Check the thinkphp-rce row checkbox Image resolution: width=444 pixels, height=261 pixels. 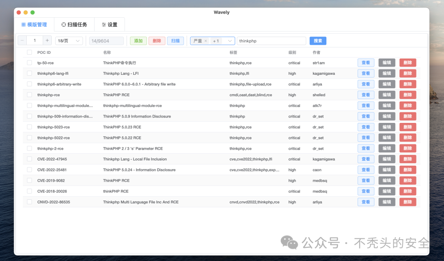(x=30, y=95)
